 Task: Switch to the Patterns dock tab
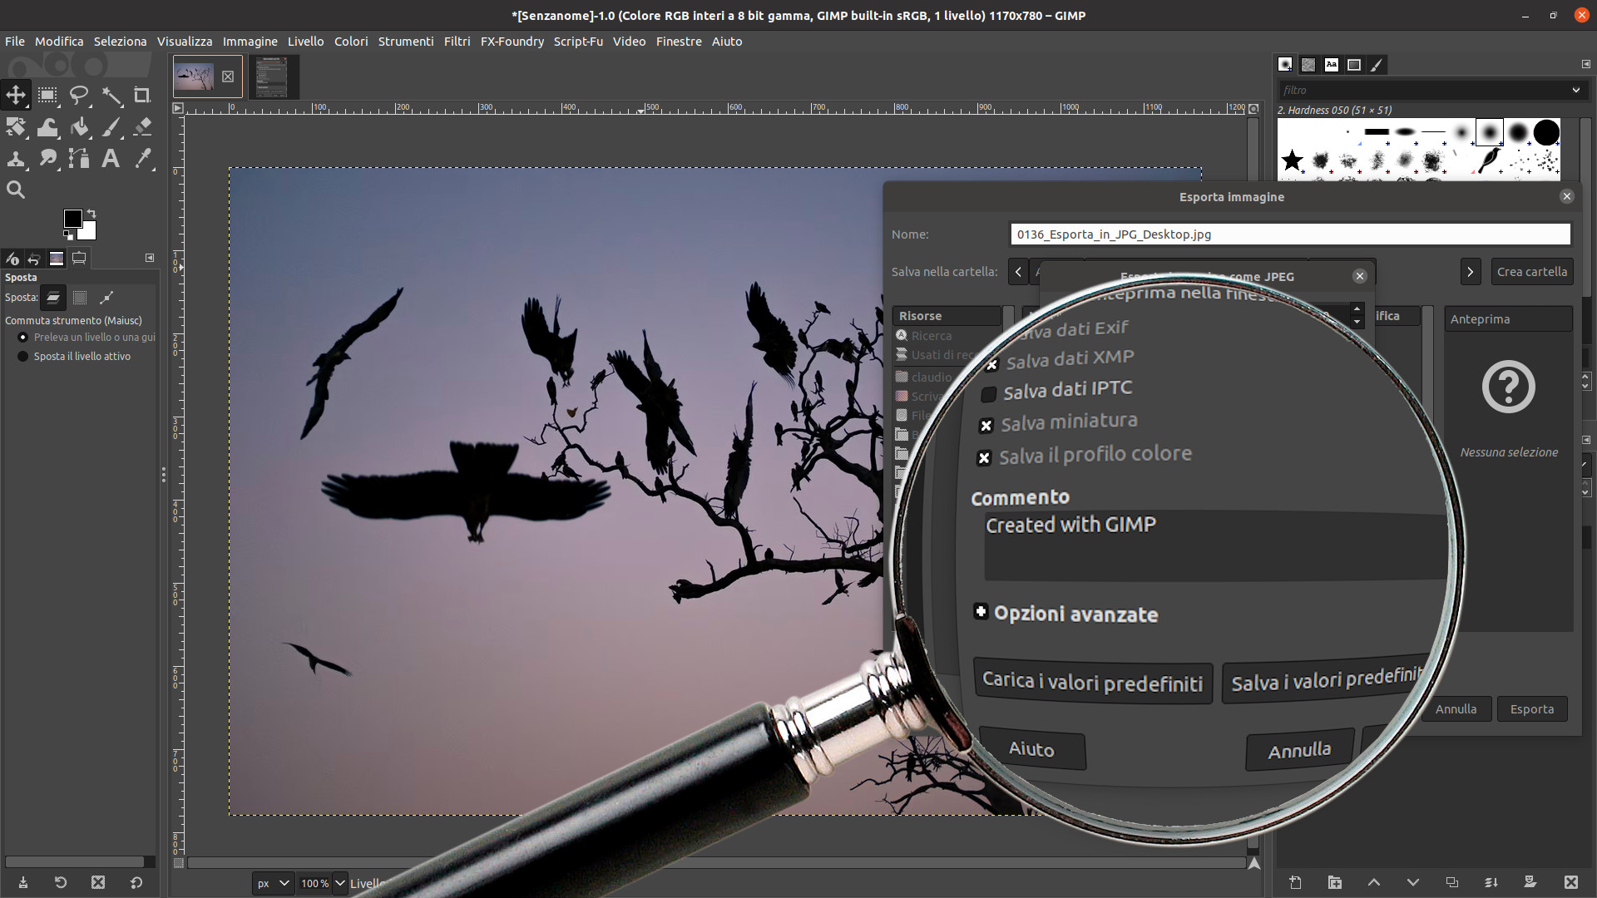[x=1308, y=64]
